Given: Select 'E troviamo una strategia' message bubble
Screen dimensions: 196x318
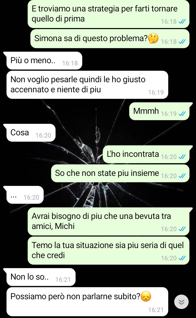Looking at the screenshot, I should (x=108, y=14).
